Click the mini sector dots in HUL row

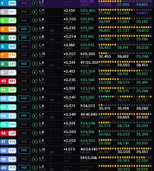click(125, 71)
